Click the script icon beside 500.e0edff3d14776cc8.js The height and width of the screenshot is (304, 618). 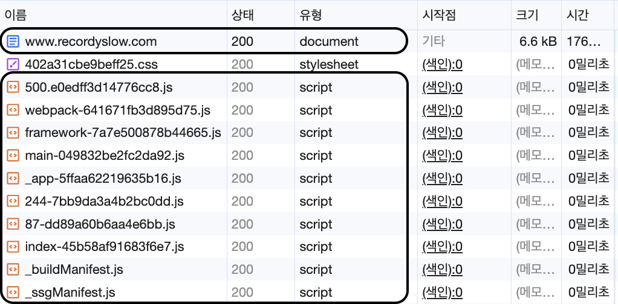coord(13,87)
